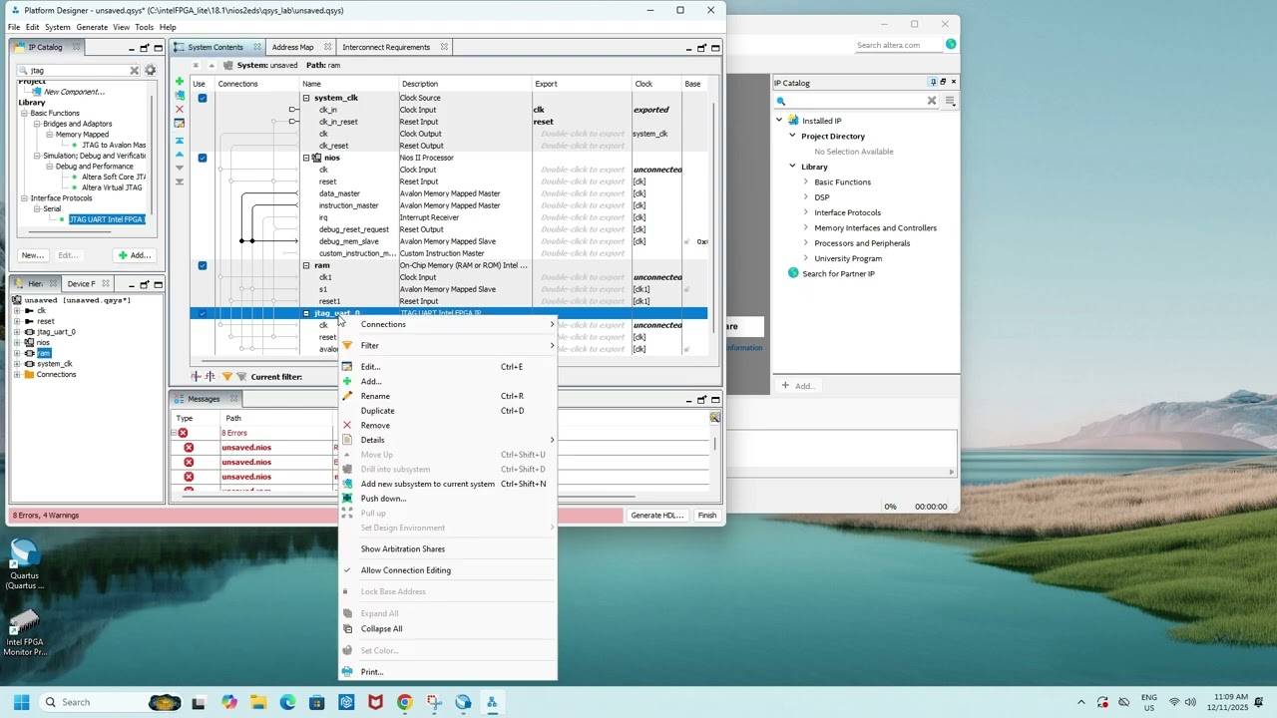
Task: Expand Basic Functions in Quartus IP Catalog
Action: [806, 181]
